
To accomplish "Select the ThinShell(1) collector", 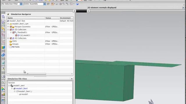I will pos(22,32).
